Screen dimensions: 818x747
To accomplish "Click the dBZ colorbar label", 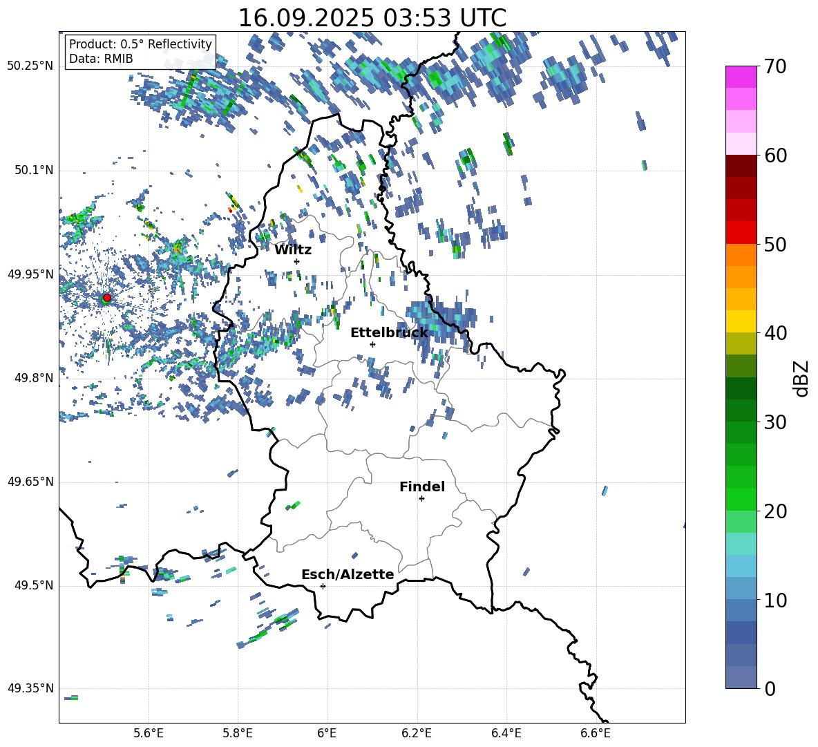I will point(802,379).
